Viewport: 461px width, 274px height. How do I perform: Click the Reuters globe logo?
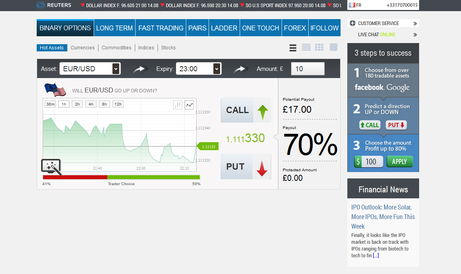[x=41, y=5]
